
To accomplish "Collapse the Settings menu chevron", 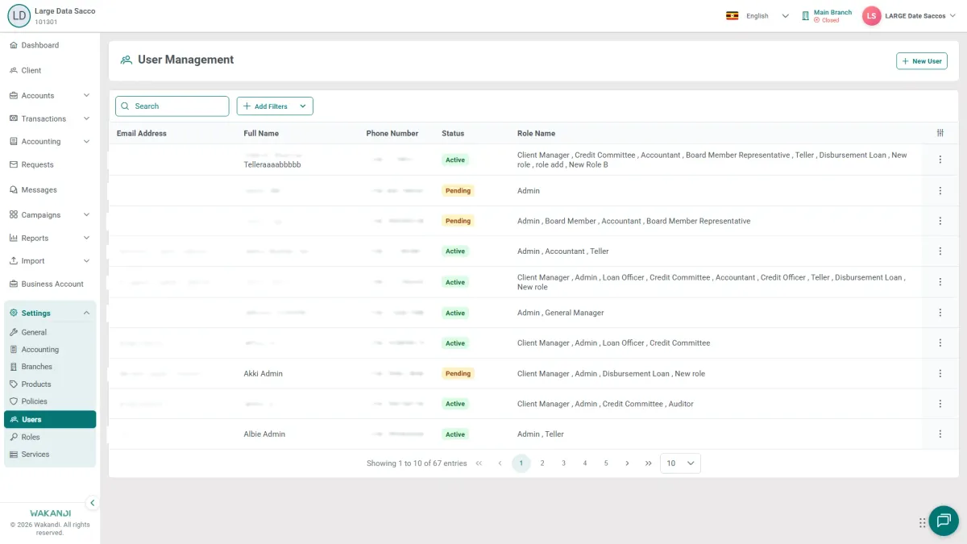I will 86,313.
